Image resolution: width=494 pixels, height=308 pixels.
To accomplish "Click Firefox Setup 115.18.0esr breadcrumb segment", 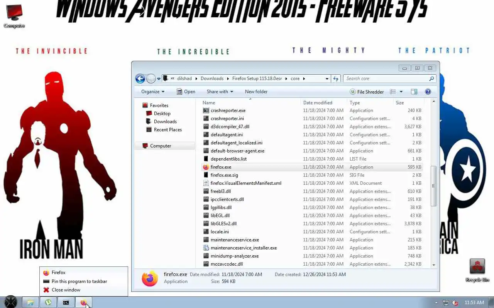I will click(257, 79).
